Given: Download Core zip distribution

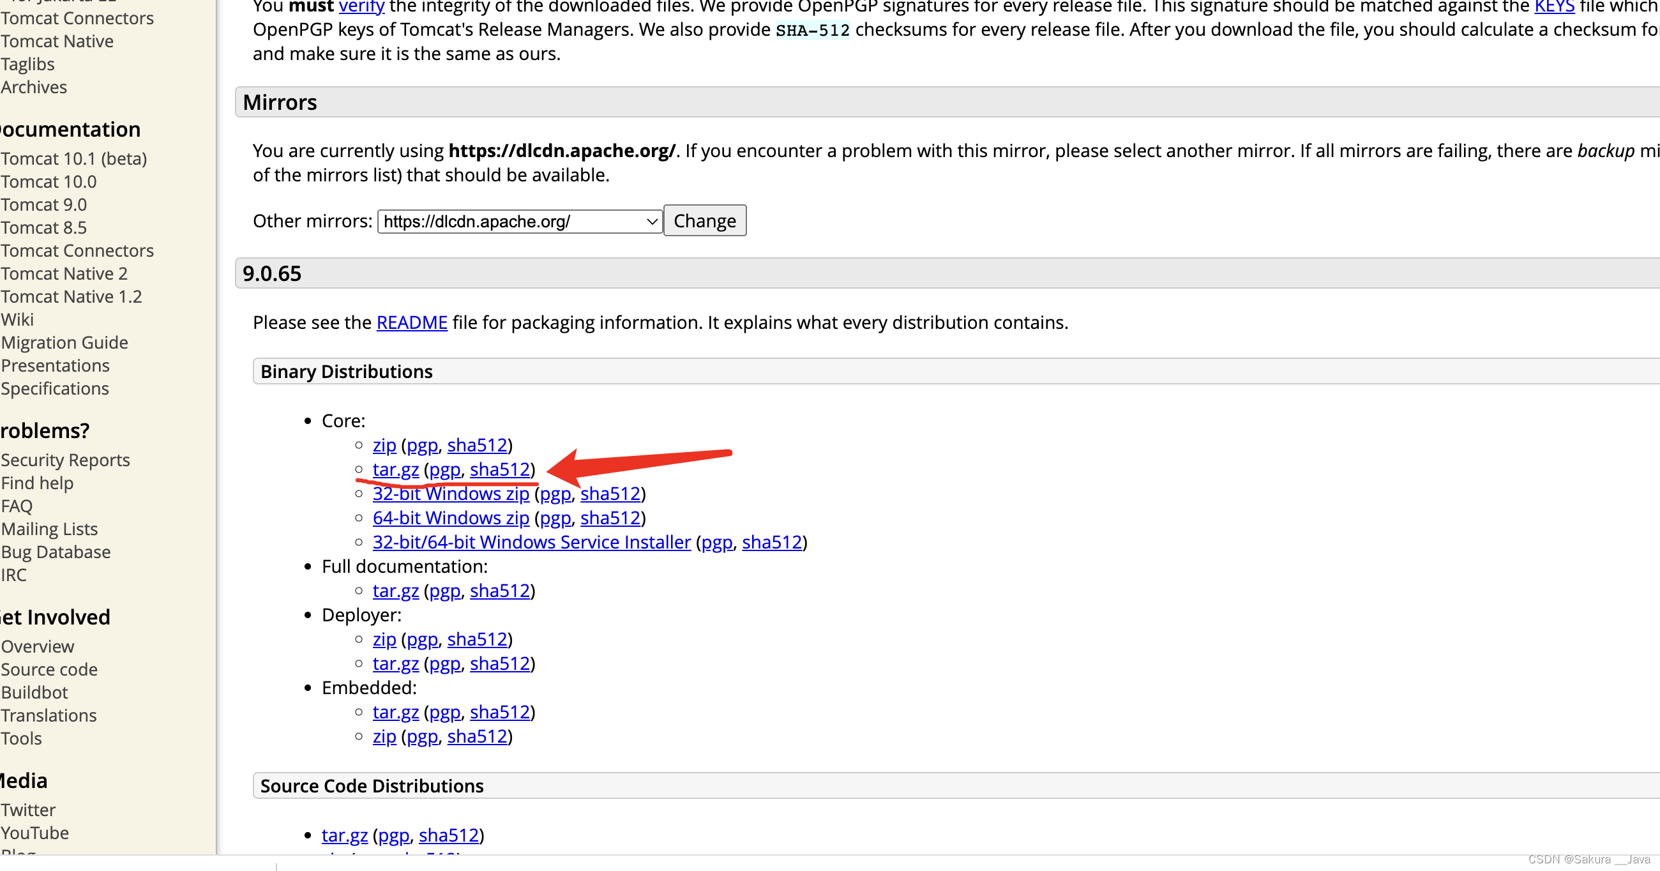Looking at the screenshot, I should coord(384,446).
